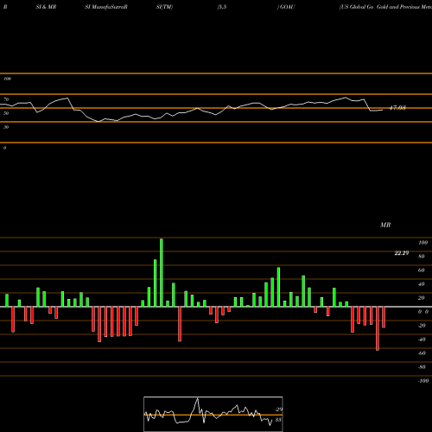The height and width of the screenshot is (432, 432).
Task: Click the 40 label on the MR axis
Action: 422,284
